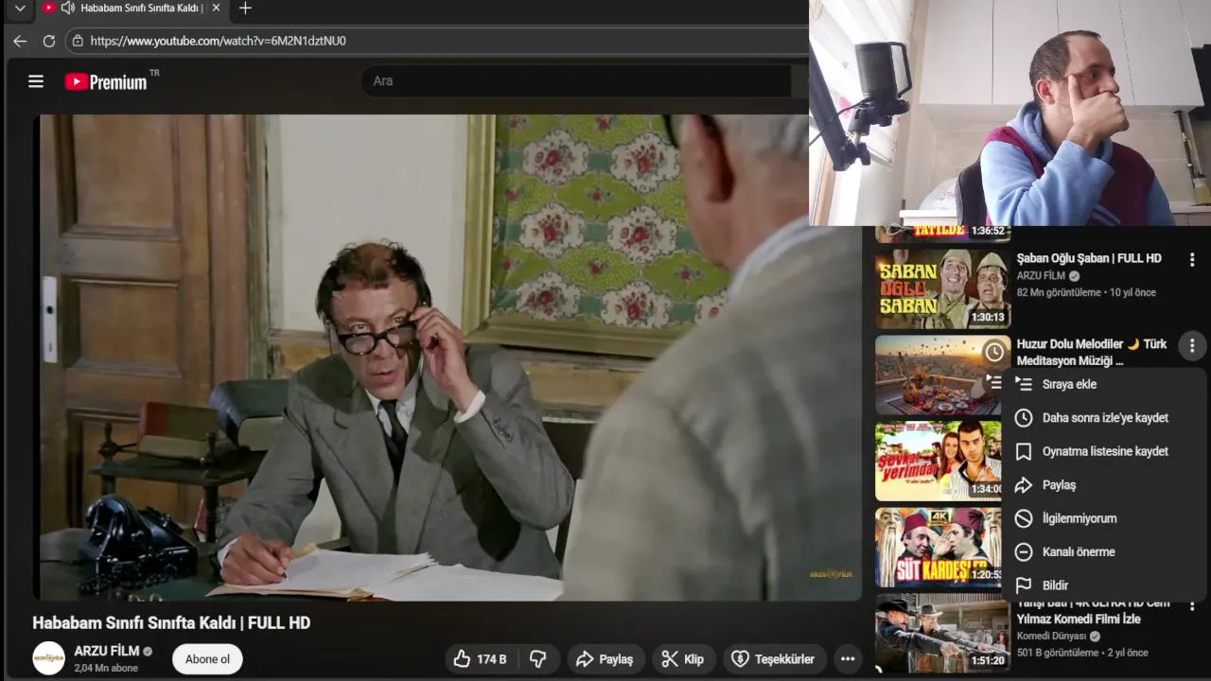Send thanks with Teşekkürler button
Viewport: 1211px width, 681px height.
click(774, 659)
